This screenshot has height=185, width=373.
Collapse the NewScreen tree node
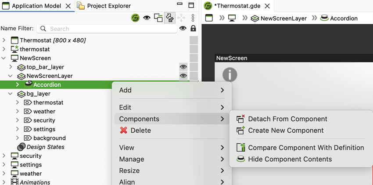click(4, 58)
